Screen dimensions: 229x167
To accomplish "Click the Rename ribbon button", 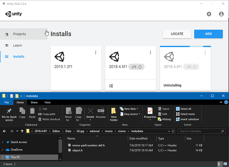I will coord(101,113).
